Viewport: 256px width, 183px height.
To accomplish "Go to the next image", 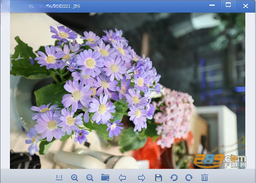I will [x=141, y=178].
